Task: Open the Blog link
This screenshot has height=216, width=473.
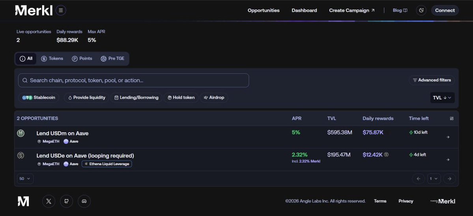Action: [400, 11]
